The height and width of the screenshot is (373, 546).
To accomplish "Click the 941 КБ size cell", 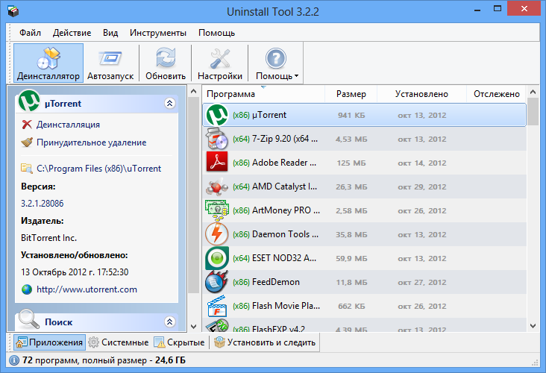I will coord(351,116).
